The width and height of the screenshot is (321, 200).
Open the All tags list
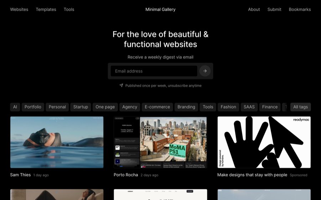point(301,107)
